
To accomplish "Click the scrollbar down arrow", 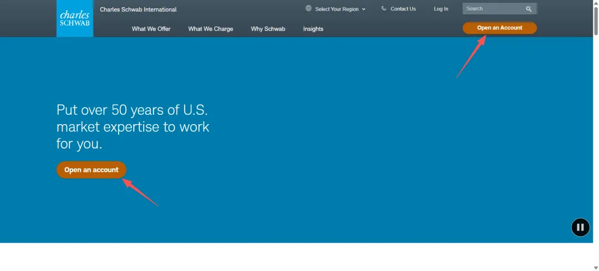I will coord(596,268).
